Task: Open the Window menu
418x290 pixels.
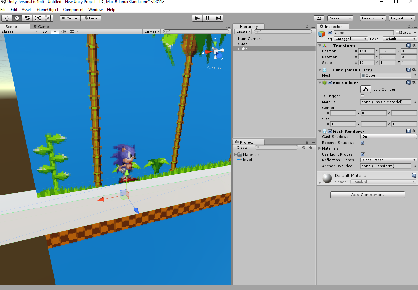Action: point(95,10)
